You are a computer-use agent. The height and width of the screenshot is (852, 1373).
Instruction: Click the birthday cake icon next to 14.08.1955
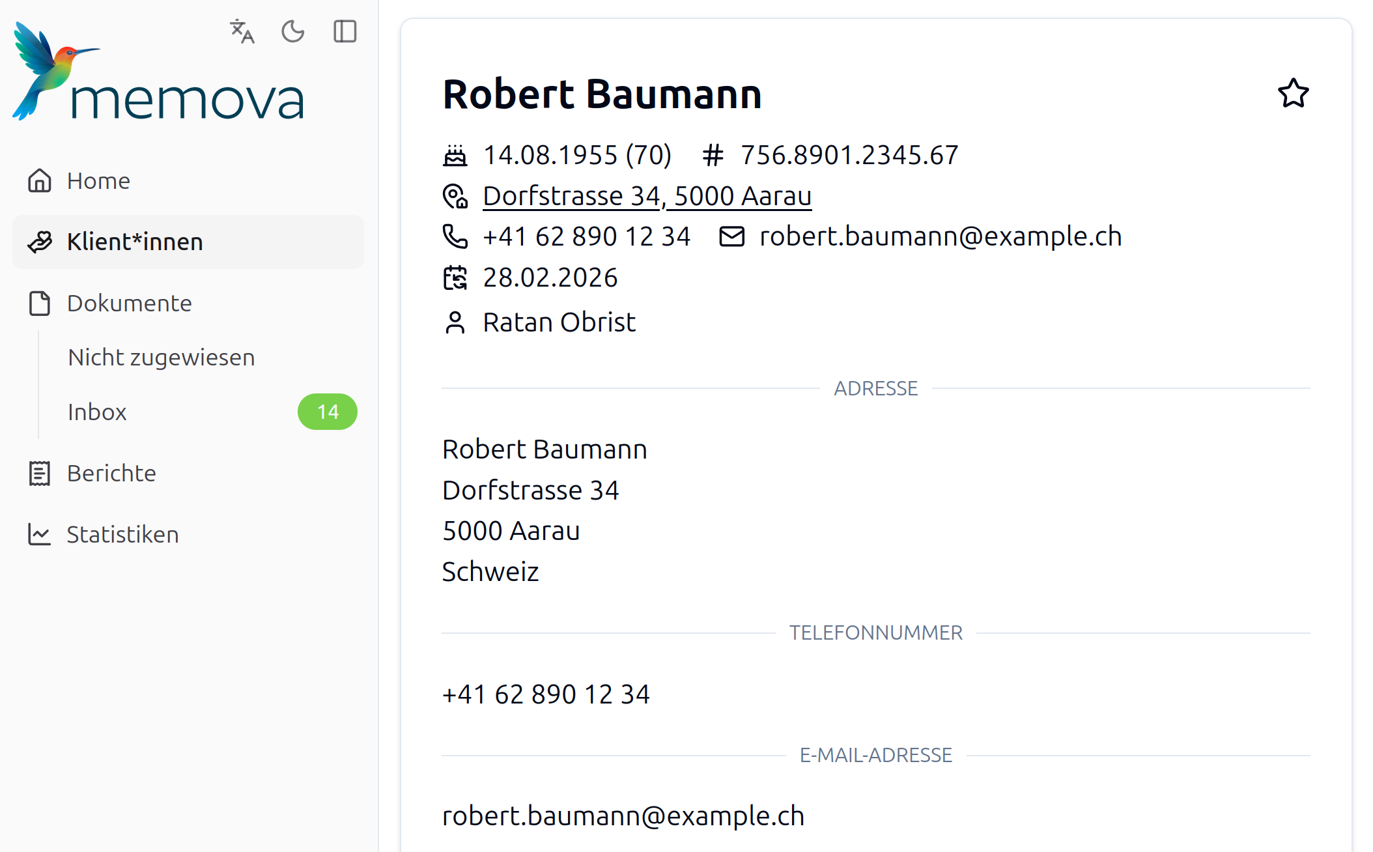(x=456, y=155)
